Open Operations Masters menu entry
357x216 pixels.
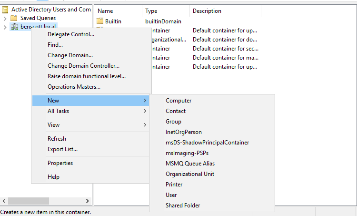point(90,87)
